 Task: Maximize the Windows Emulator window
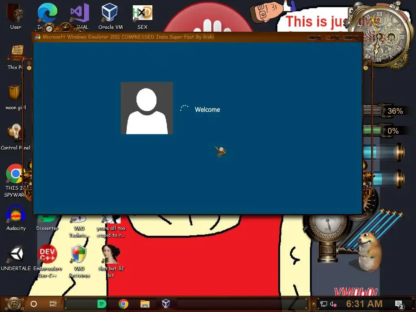(x=333, y=38)
